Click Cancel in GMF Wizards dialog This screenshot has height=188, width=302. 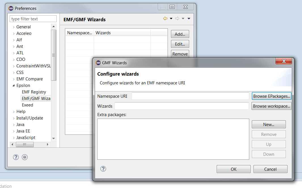(x=271, y=169)
